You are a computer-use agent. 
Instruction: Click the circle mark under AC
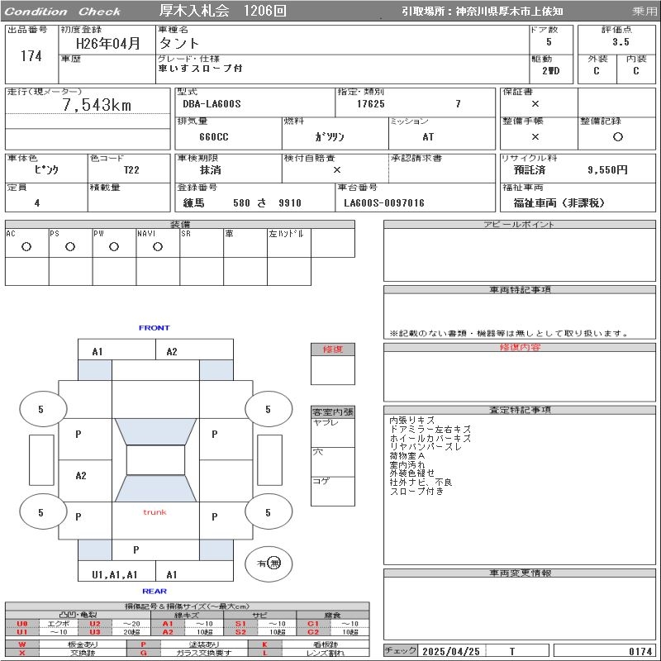coord(26,247)
